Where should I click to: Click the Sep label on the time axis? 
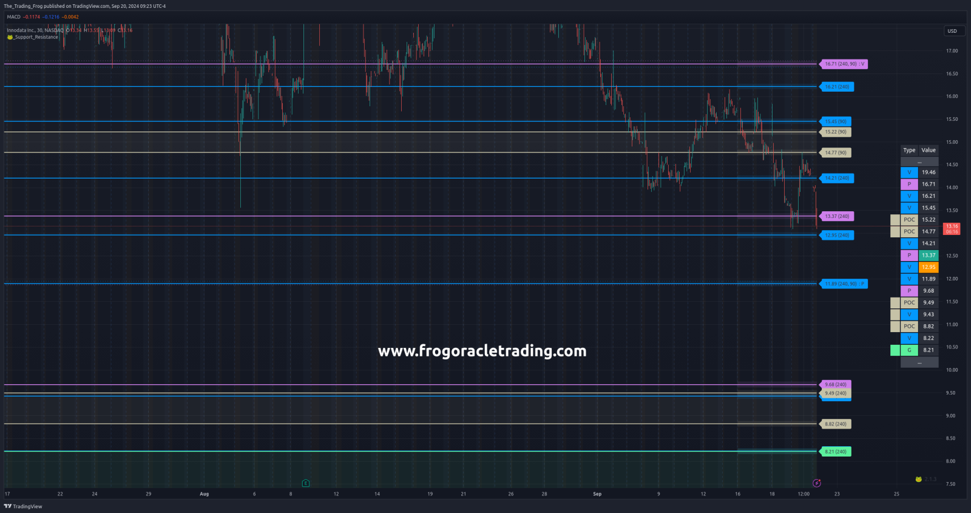click(x=597, y=494)
